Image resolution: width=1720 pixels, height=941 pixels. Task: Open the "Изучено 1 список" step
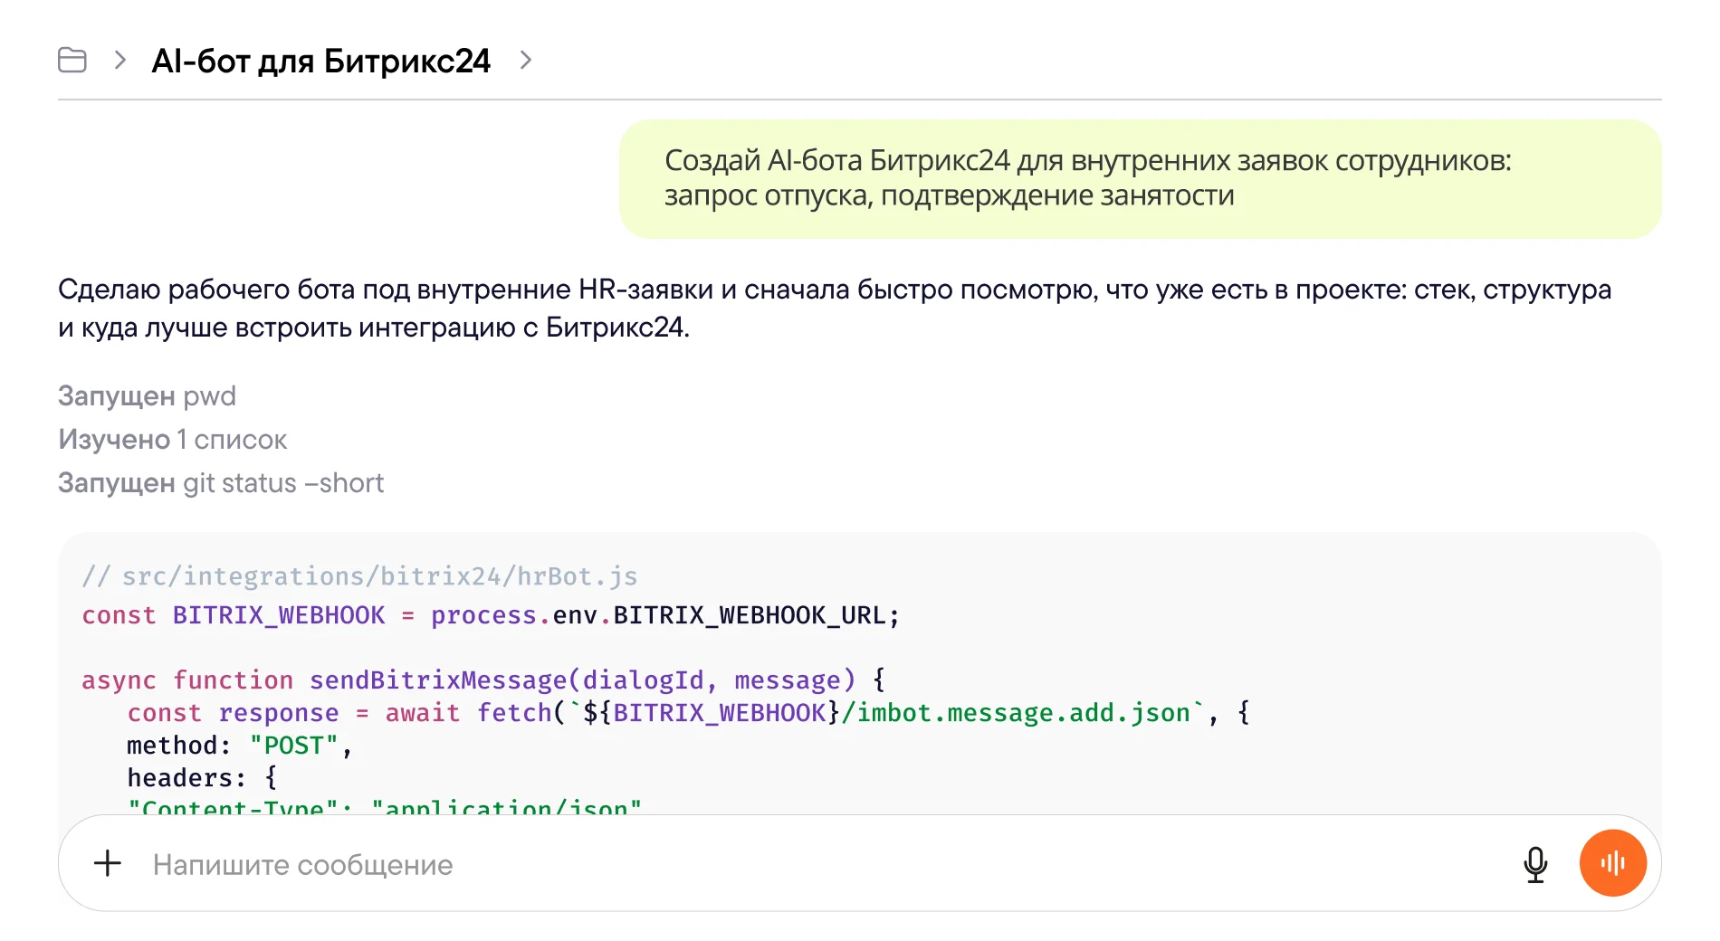point(172,440)
